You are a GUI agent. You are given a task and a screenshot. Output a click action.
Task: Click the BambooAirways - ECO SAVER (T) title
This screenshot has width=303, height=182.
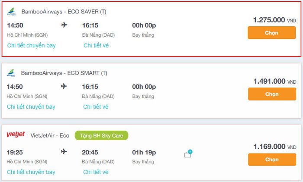point(64,12)
